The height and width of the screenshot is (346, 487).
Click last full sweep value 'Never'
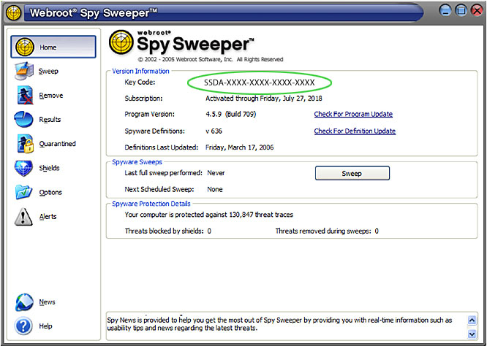point(216,173)
